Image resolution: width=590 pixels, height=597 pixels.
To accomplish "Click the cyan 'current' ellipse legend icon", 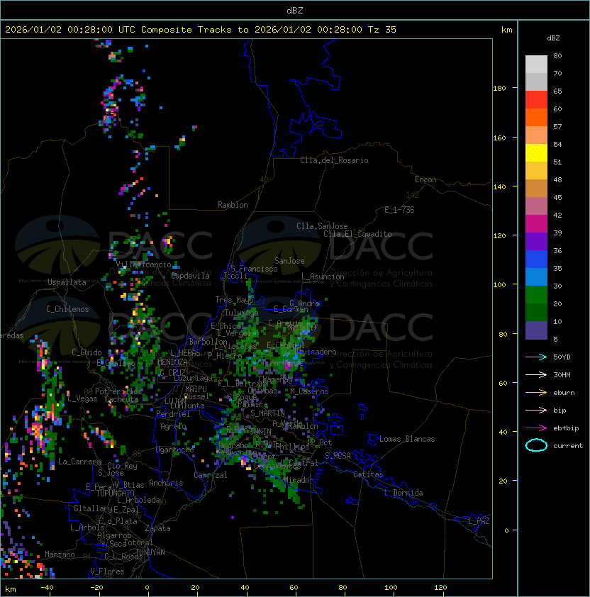I will [x=536, y=445].
